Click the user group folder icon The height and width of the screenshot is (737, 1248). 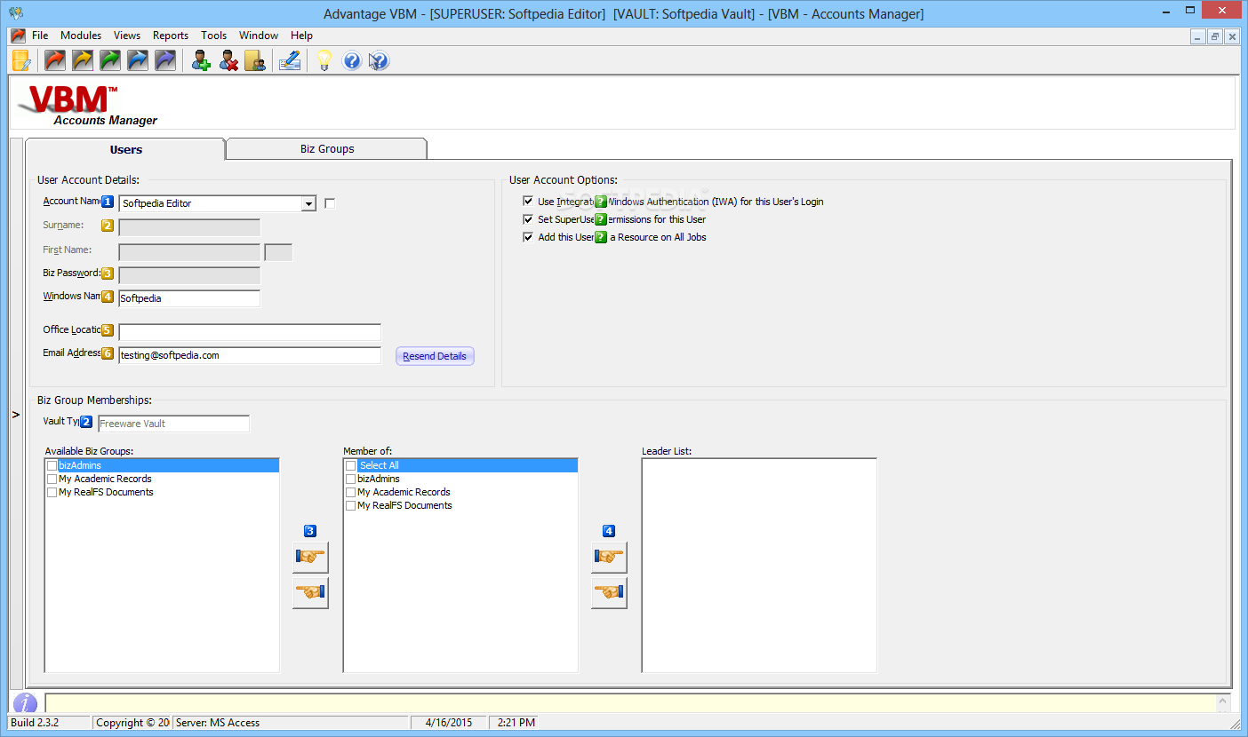point(255,60)
